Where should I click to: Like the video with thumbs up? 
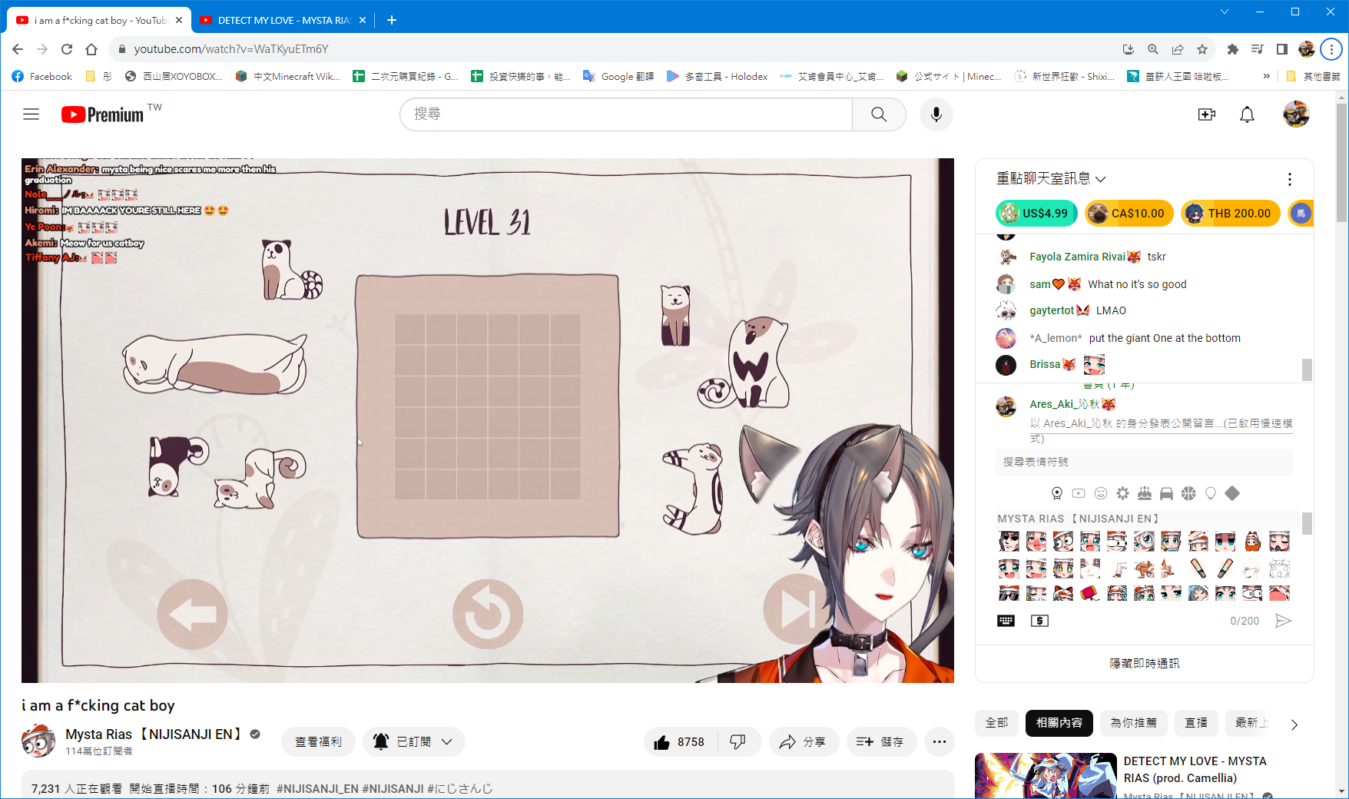point(681,741)
